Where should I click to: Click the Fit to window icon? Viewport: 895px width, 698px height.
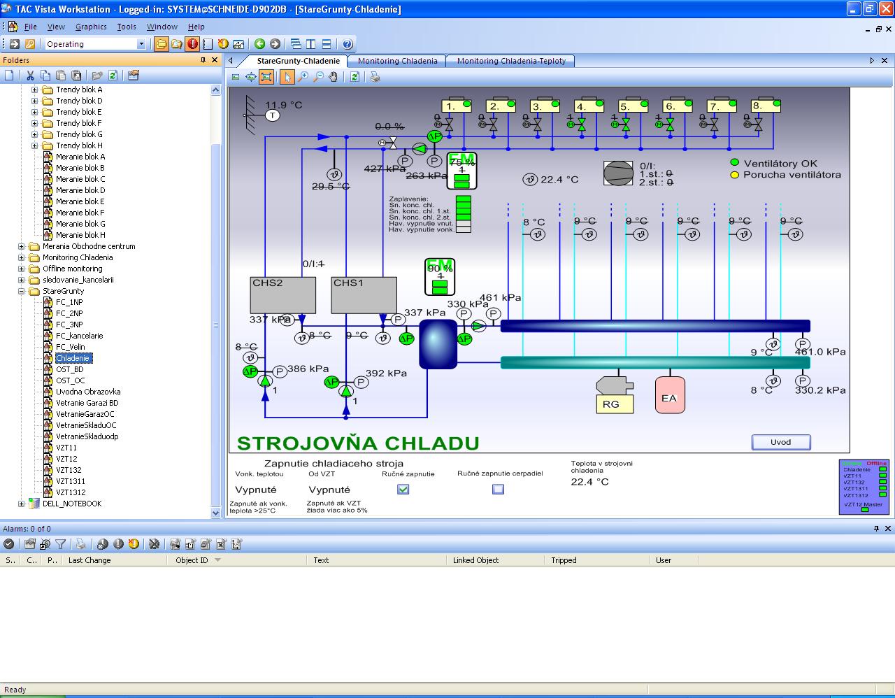tap(266, 77)
